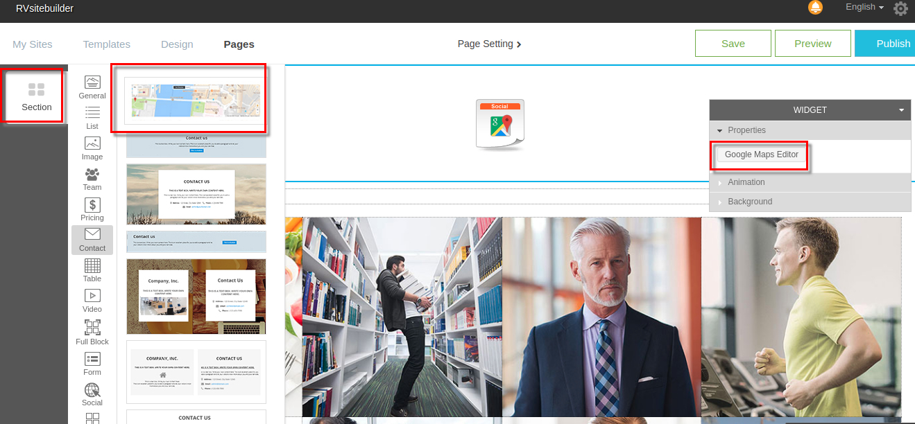915x424 pixels.
Task: Select the Video section category
Action: click(x=92, y=300)
